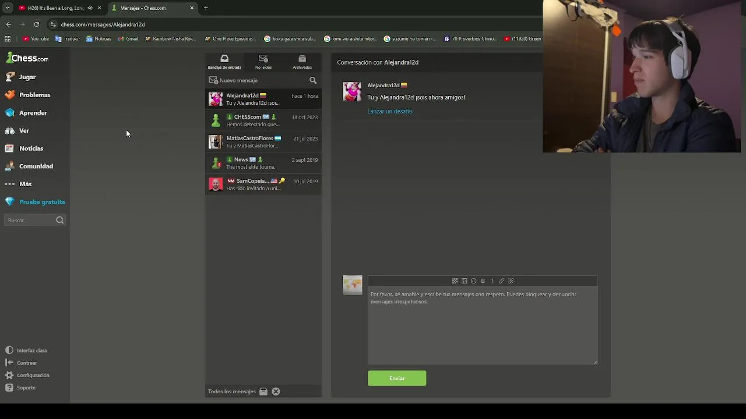Click the Enviar button
746x419 pixels.
tap(397, 378)
